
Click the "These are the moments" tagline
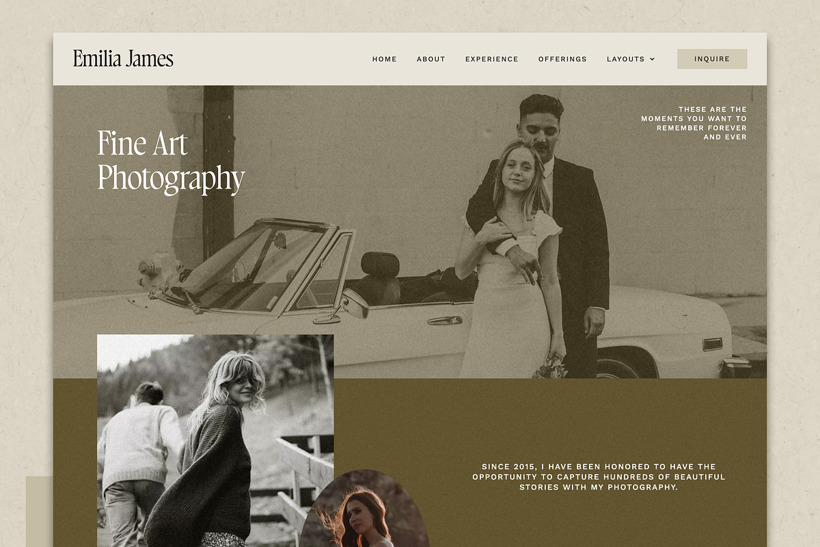[694, 123]
